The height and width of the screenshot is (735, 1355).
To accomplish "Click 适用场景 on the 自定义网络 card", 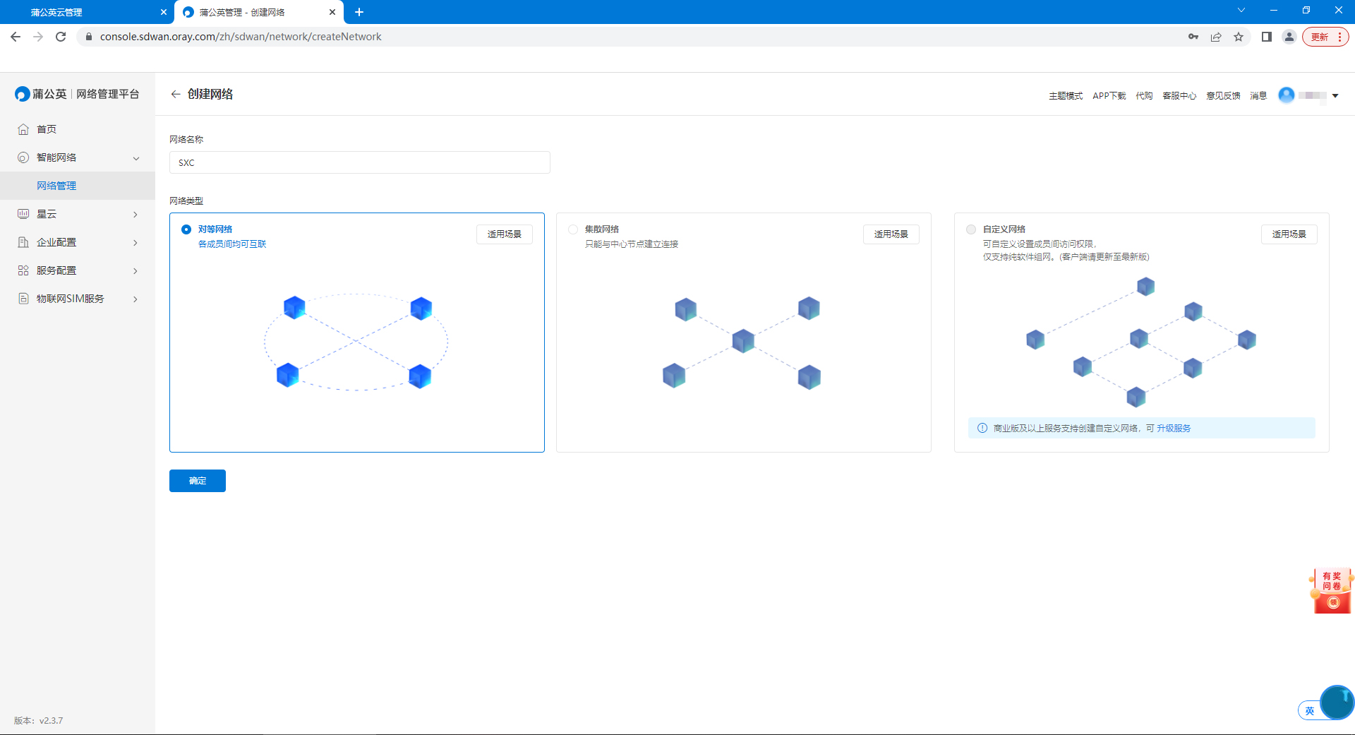I will pyautogui.click(x=1289, y=234).
